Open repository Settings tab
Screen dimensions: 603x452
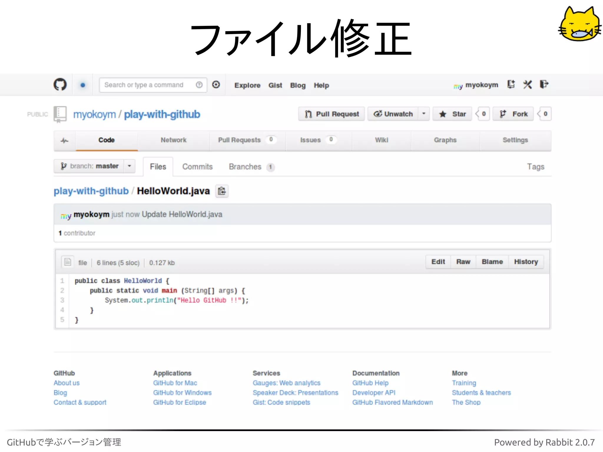[515, 140]
